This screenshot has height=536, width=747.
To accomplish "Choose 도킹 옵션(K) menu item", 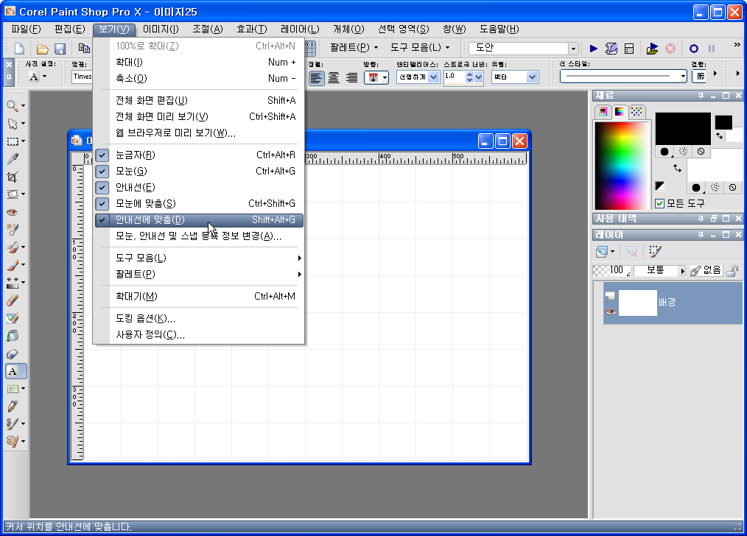I will [x=199, y=319].
